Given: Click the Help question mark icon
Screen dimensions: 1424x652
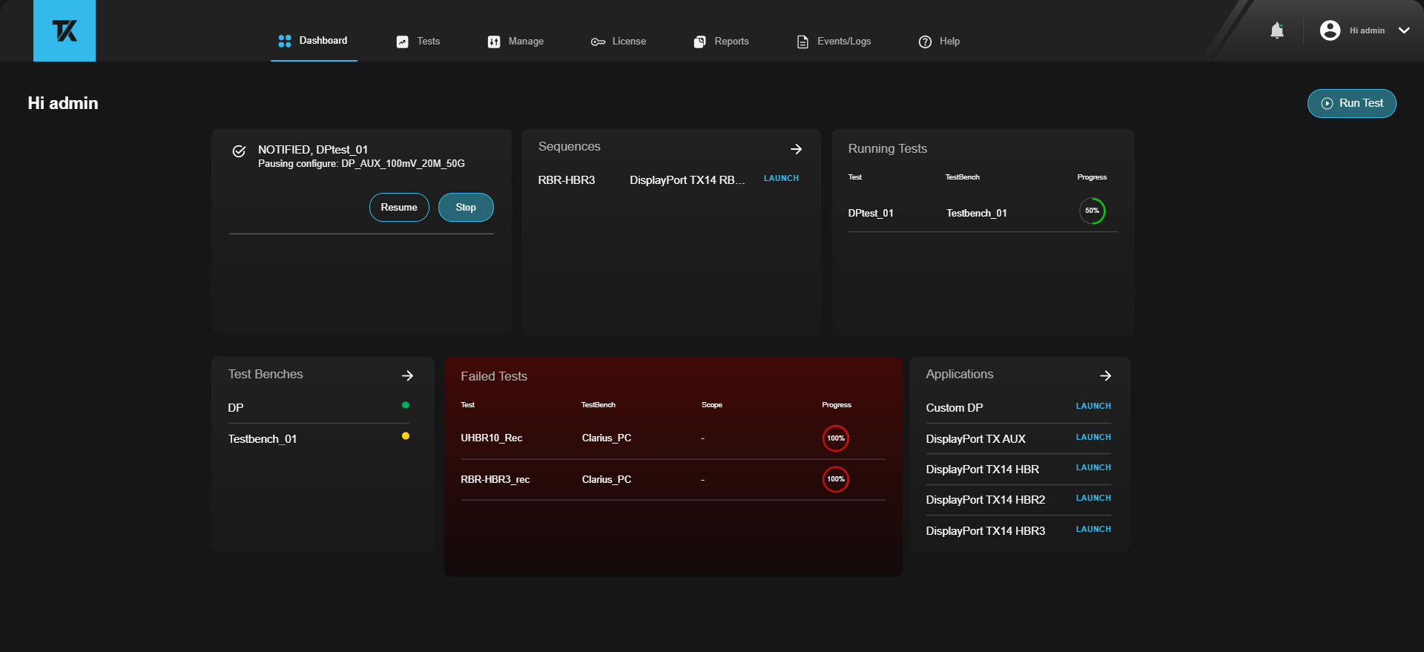Looking at the screenshot, I should [925, 42].
